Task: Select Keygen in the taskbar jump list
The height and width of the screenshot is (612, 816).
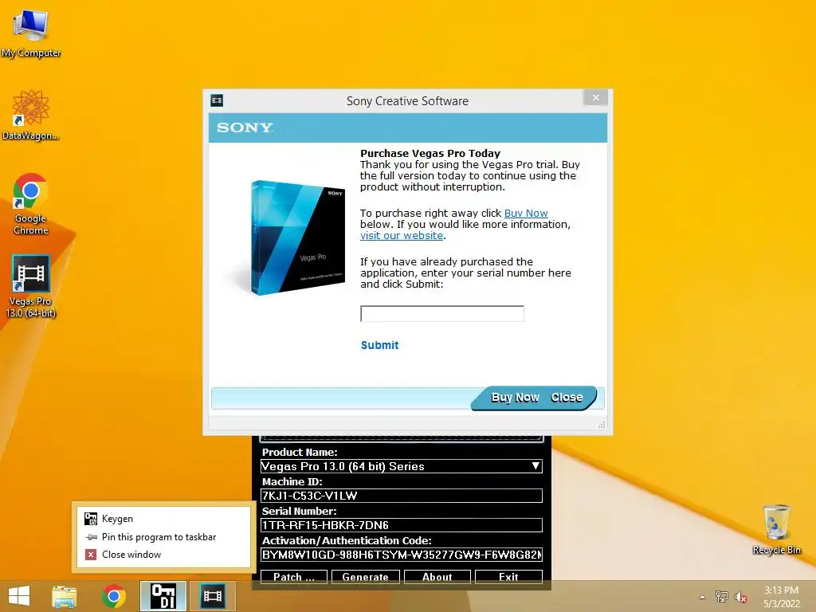Action: coord(163,518)
